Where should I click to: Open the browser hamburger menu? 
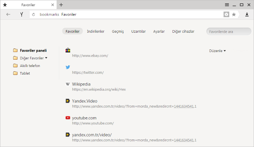[x=227, y=5]
